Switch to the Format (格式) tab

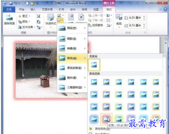pyautogui.click(x=109, y=9)
